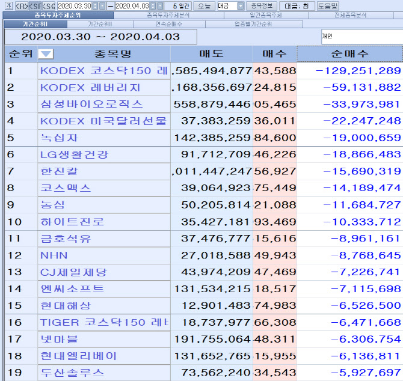Sort by the 순매수 column header
The height and width of the screenshot is (381, 403).
(350, 53)
